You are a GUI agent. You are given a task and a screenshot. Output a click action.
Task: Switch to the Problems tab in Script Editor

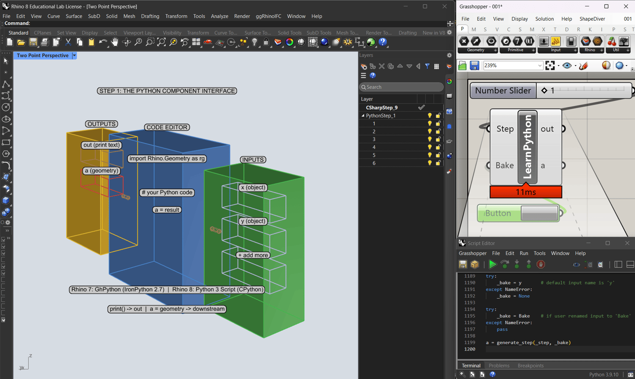click(x=499, y=365)
